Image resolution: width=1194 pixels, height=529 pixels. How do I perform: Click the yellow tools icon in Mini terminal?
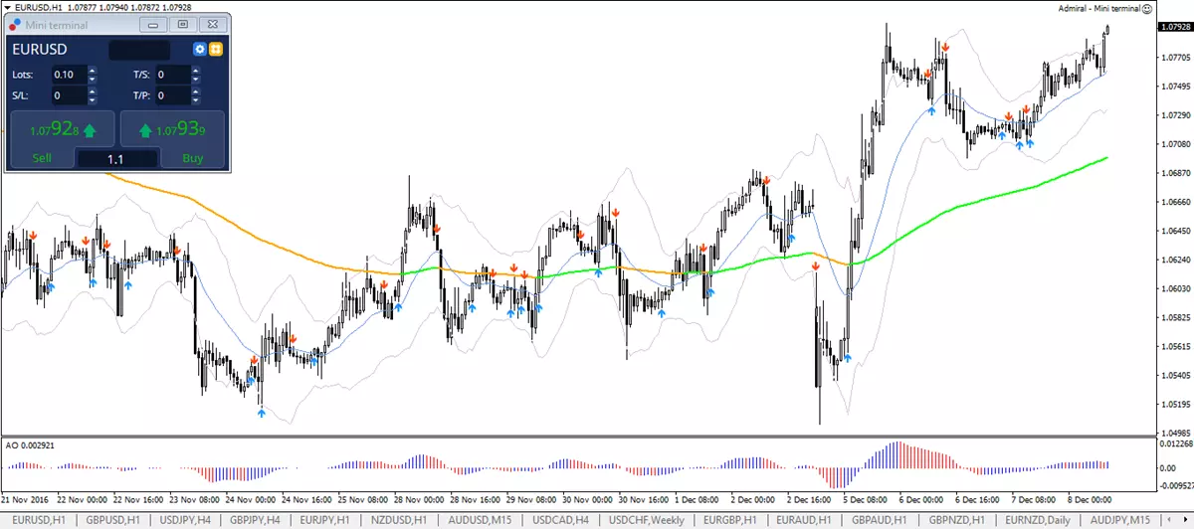tap(216, 49)
